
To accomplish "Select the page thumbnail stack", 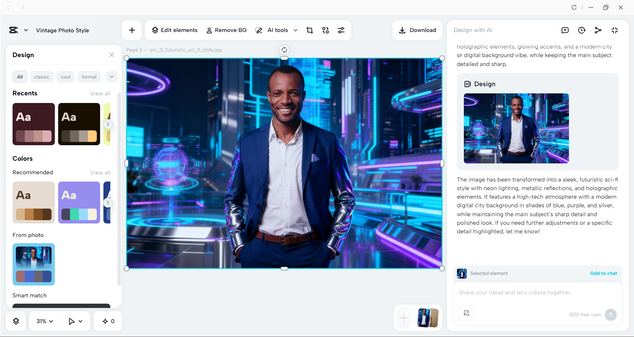I will [x=428, y=318].
